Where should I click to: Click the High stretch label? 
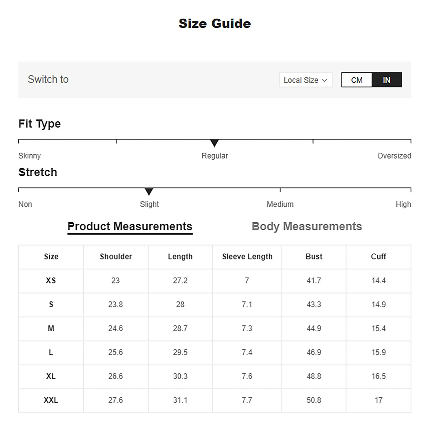(403, 204)
